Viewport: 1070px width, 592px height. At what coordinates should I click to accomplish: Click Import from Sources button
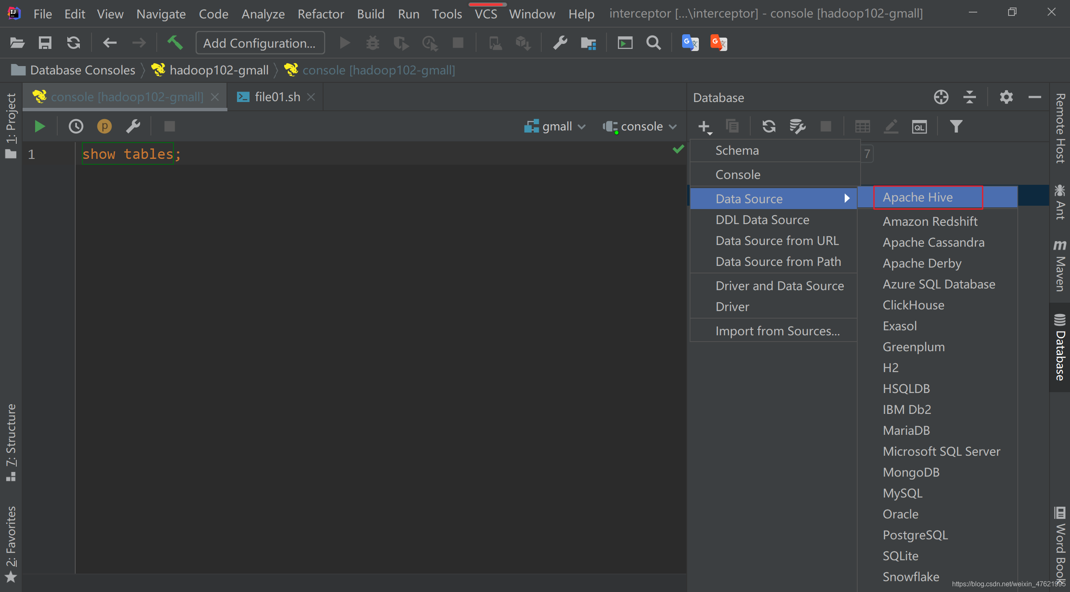click(775, 330)
